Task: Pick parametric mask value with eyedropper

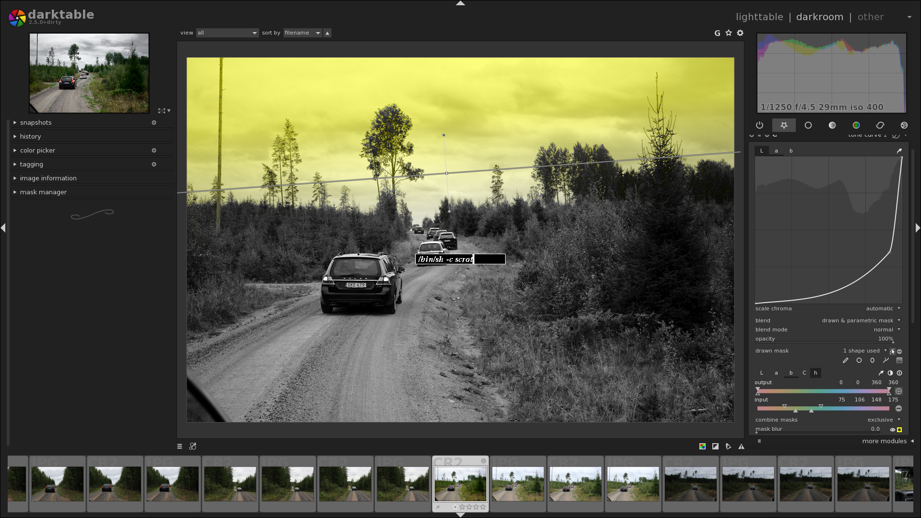Action: (881, 373)
